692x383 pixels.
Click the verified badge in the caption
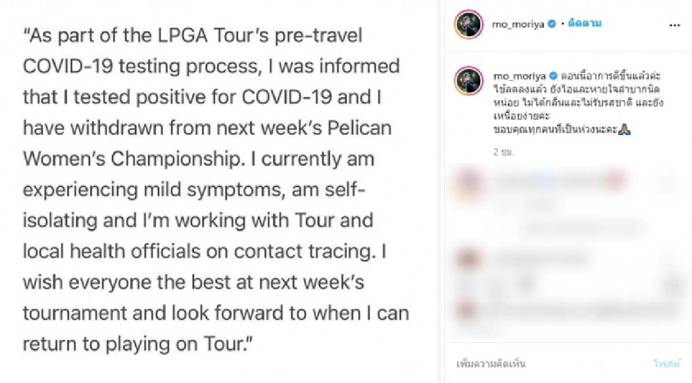point(552,76)
